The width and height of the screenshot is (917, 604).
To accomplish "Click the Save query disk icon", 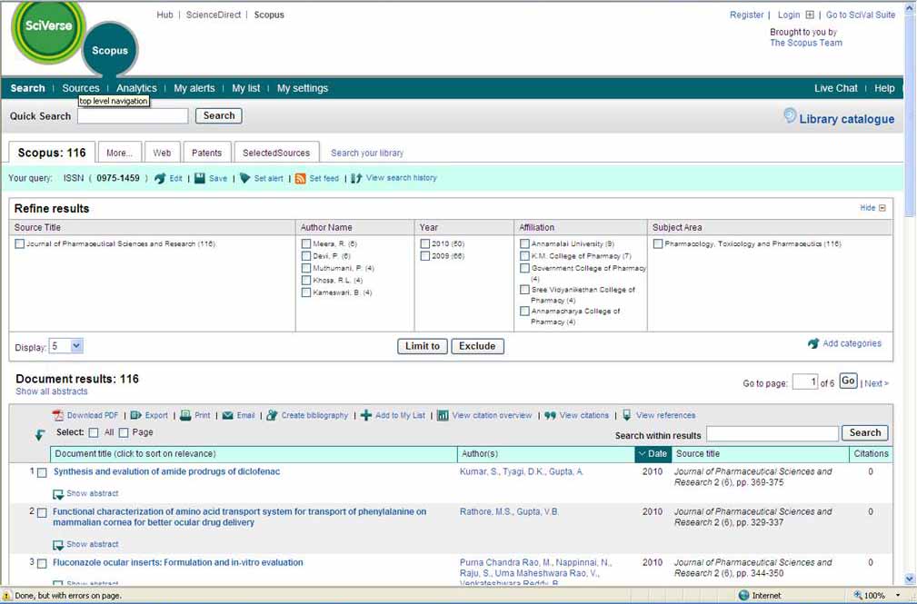I will pos(200,178).
